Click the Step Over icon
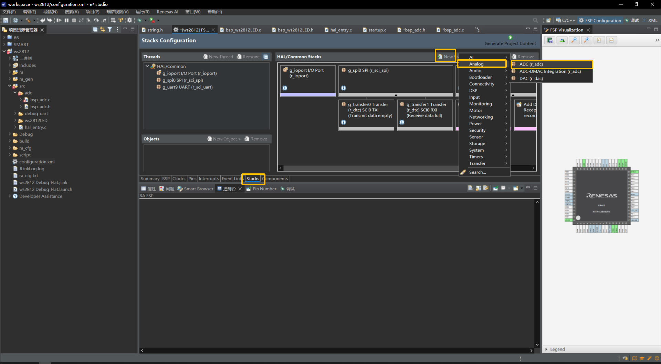Image resolution: width=661 pixels, height=364 pixels. [x=96, y=20]
